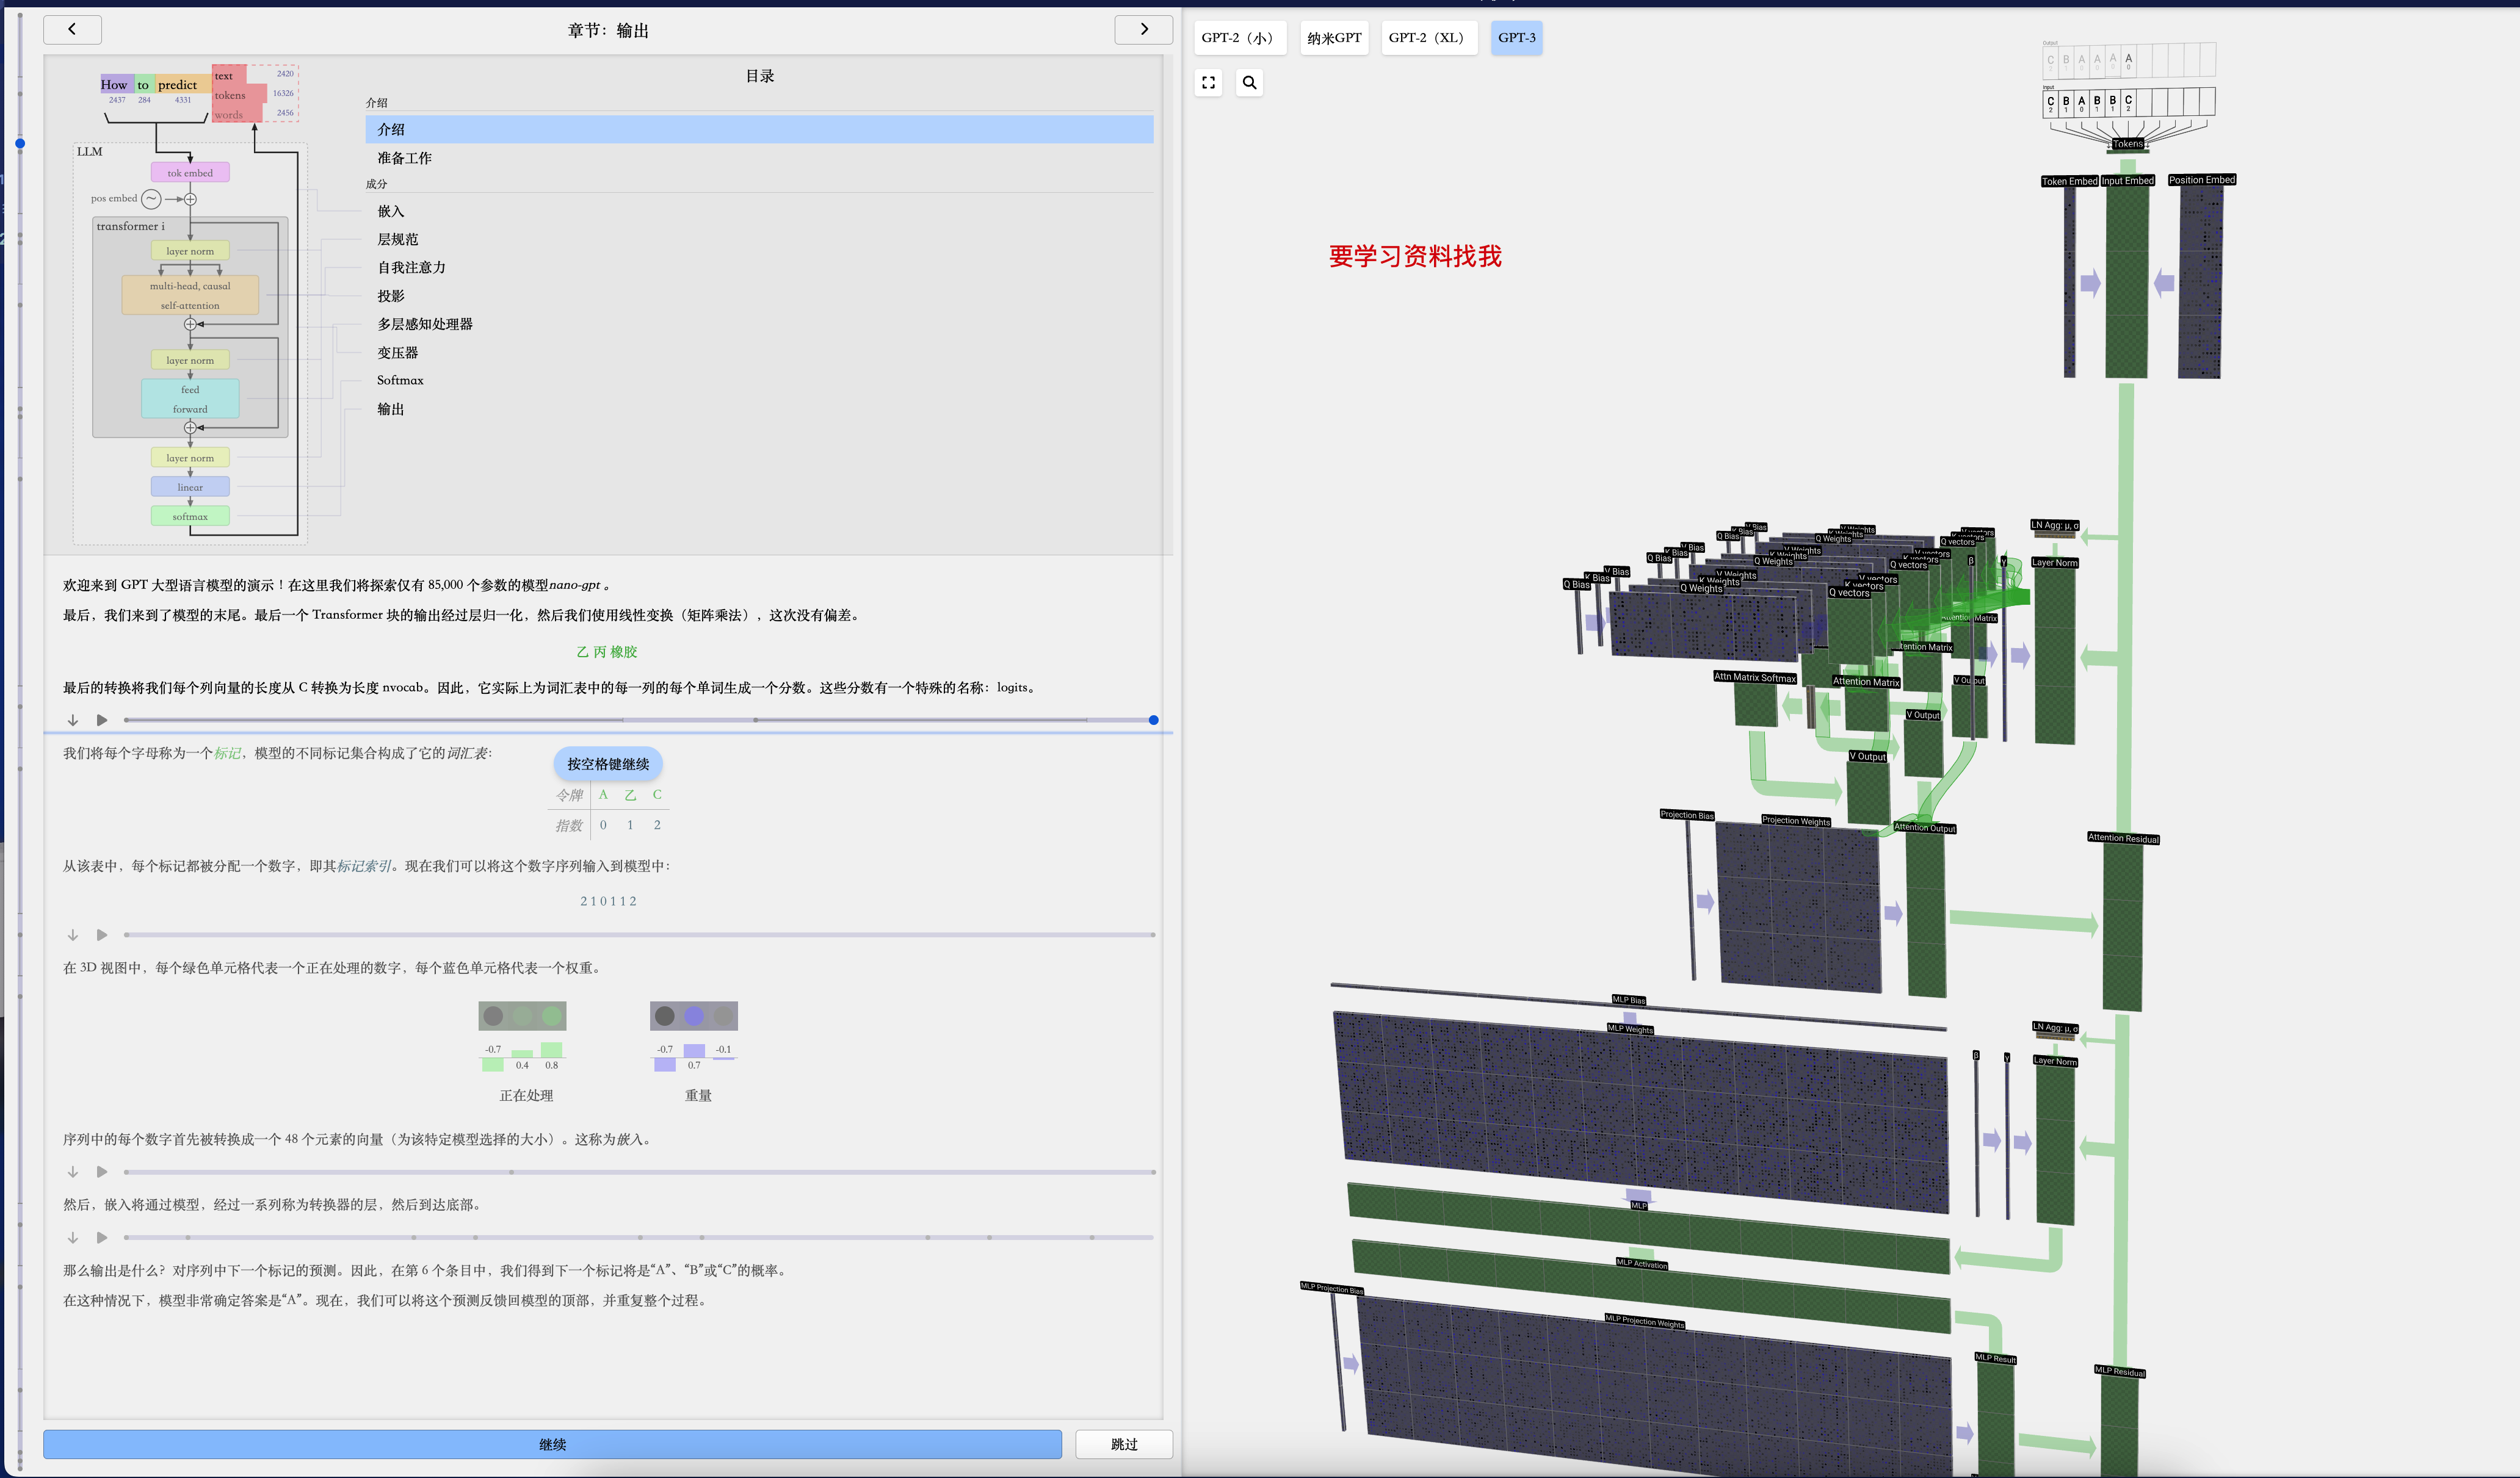Go to previous chapter arrow

tap(72, 30)
